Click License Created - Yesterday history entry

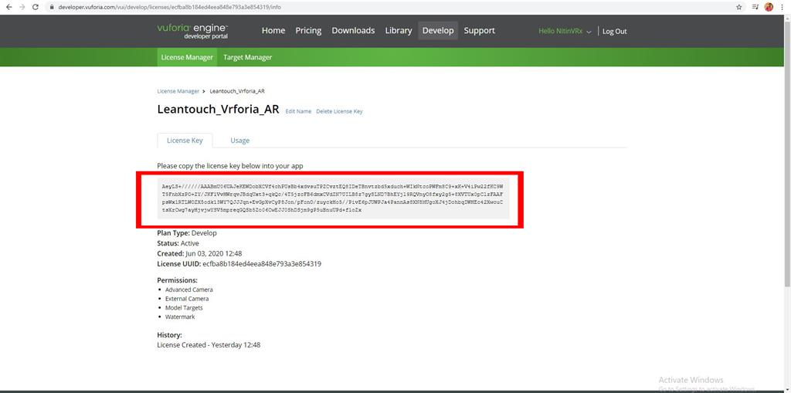point(209,345)
